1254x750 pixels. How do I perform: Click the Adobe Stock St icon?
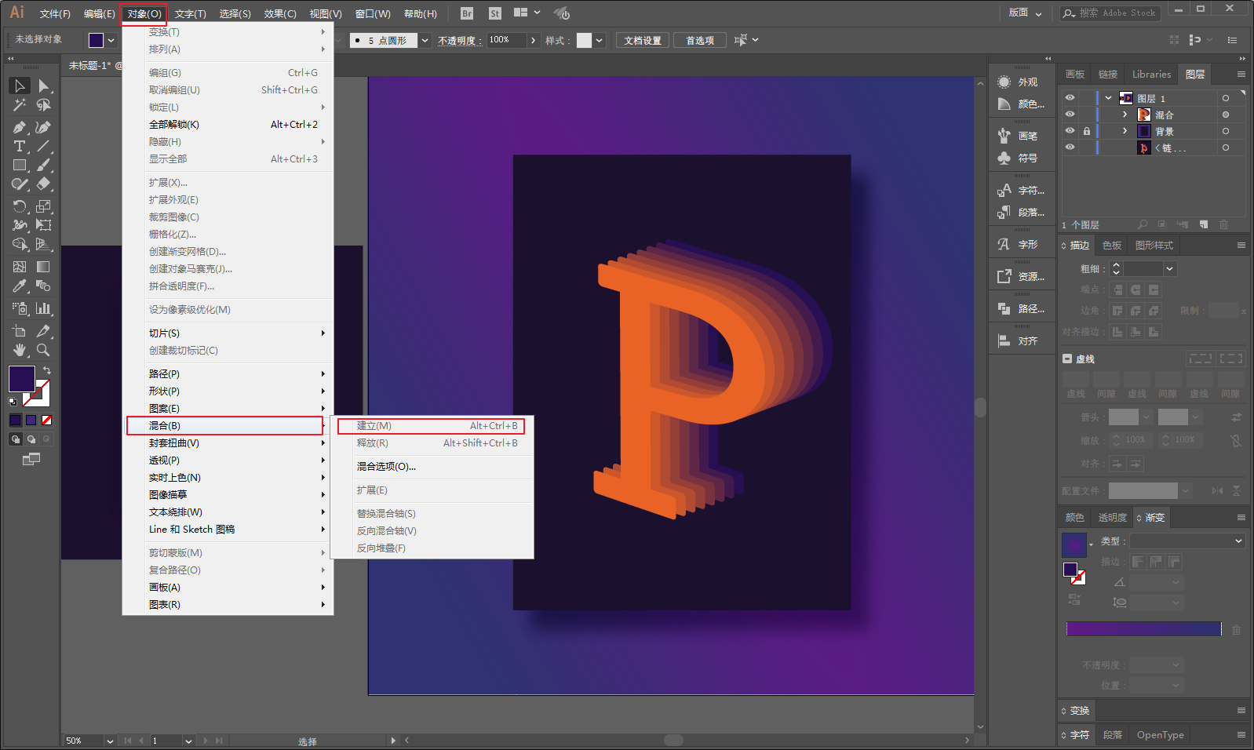click(494, 13)
